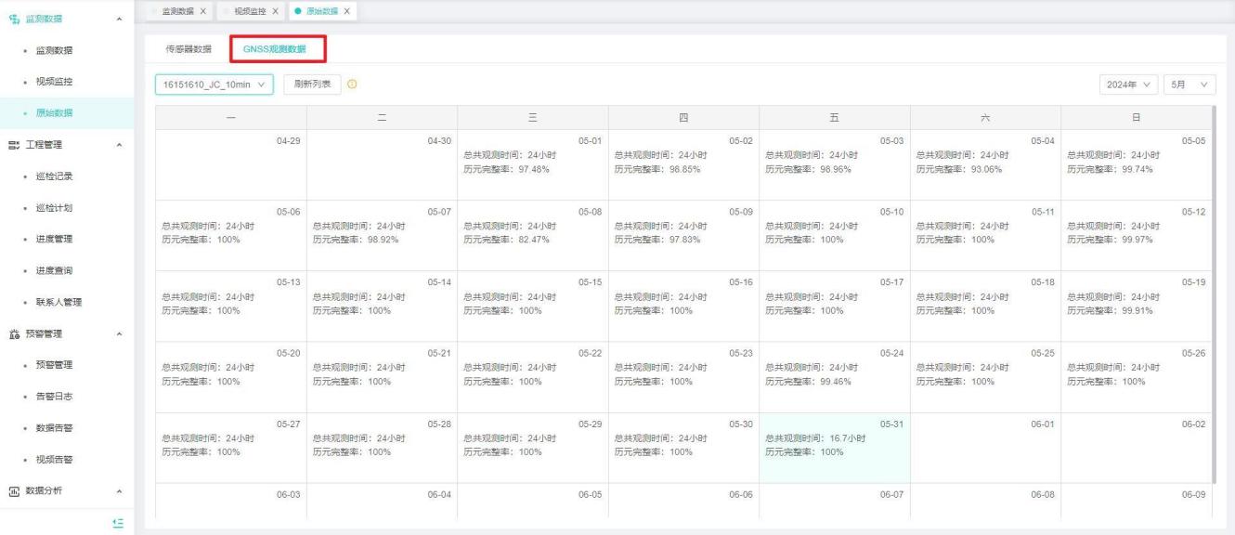Close the 监测数据 page tab

(203, 10)
